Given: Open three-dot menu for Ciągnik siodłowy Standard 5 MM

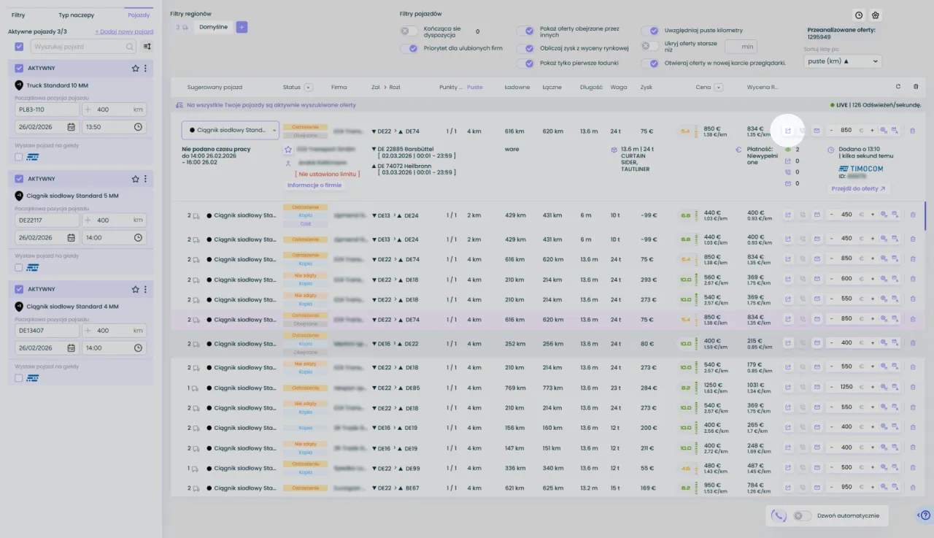Looking at the screenshot, I should point(145,179).
